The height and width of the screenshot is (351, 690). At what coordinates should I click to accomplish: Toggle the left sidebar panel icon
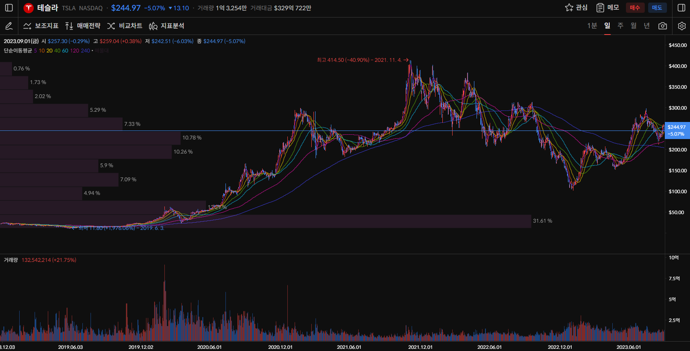pos(9,8)
